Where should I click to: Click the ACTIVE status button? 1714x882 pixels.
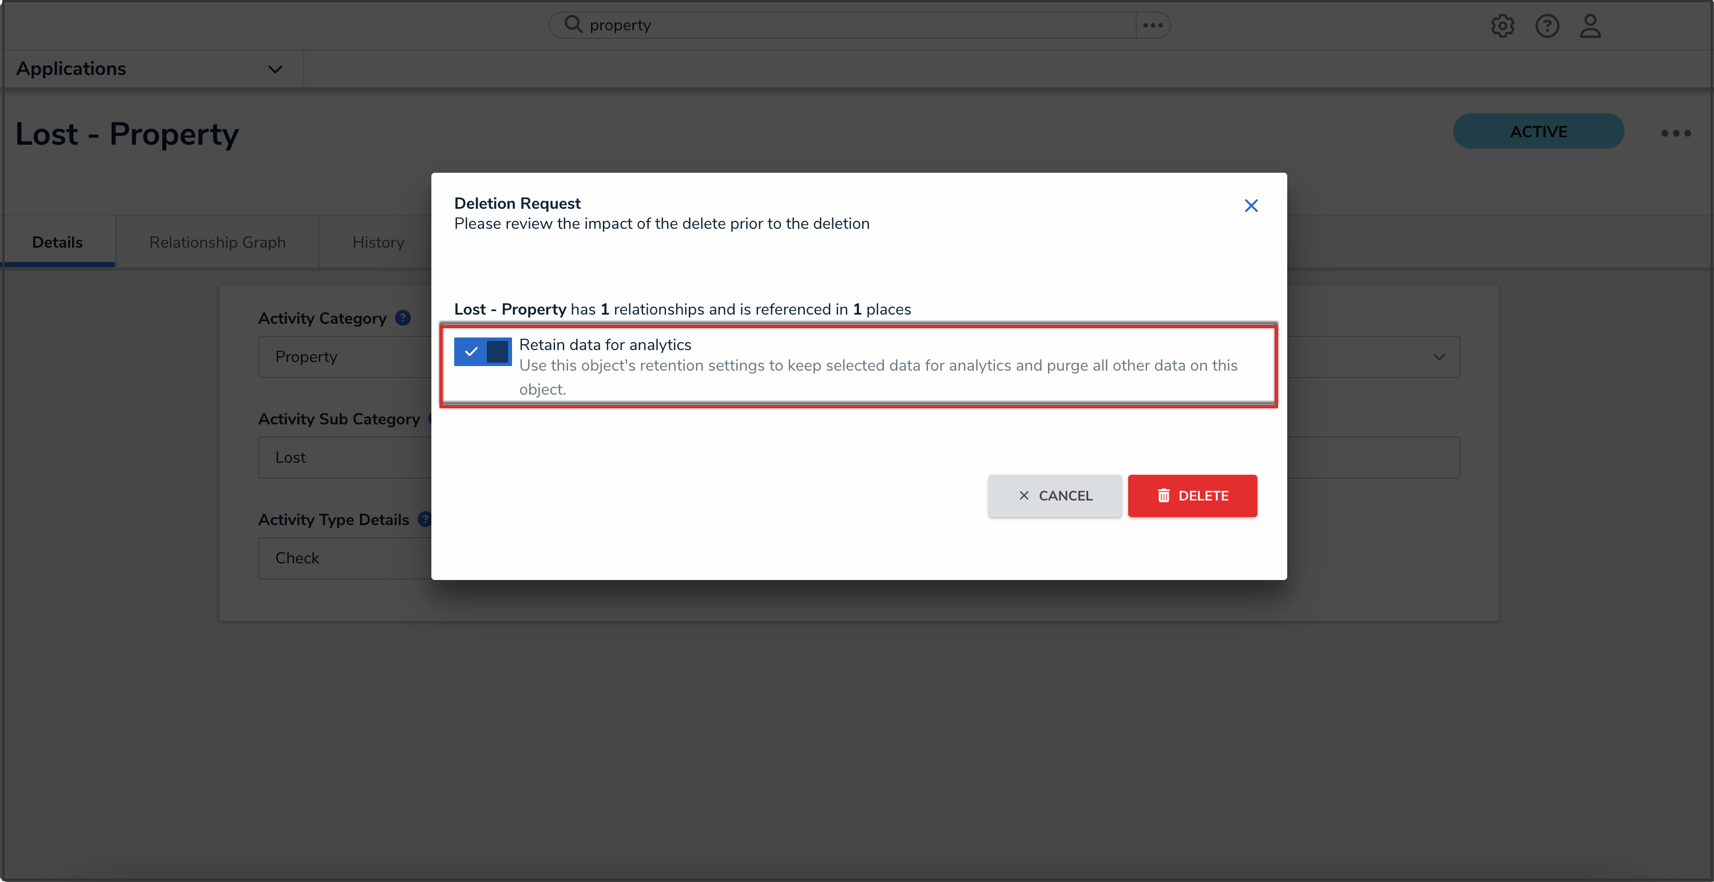pyautogui.click(x=1538, y=132)
